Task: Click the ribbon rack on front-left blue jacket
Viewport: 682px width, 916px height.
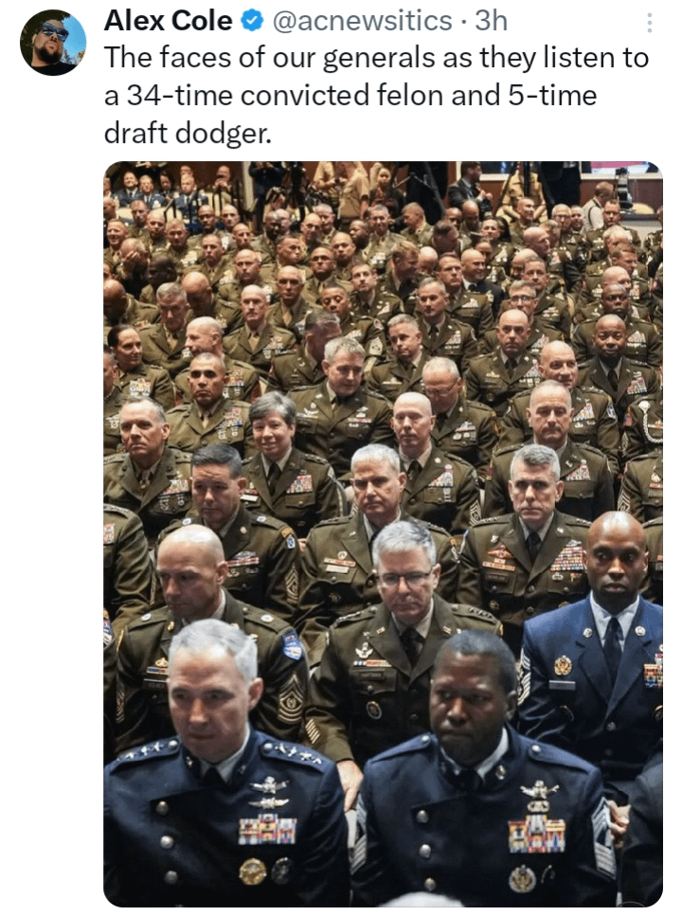Action: 267,830
